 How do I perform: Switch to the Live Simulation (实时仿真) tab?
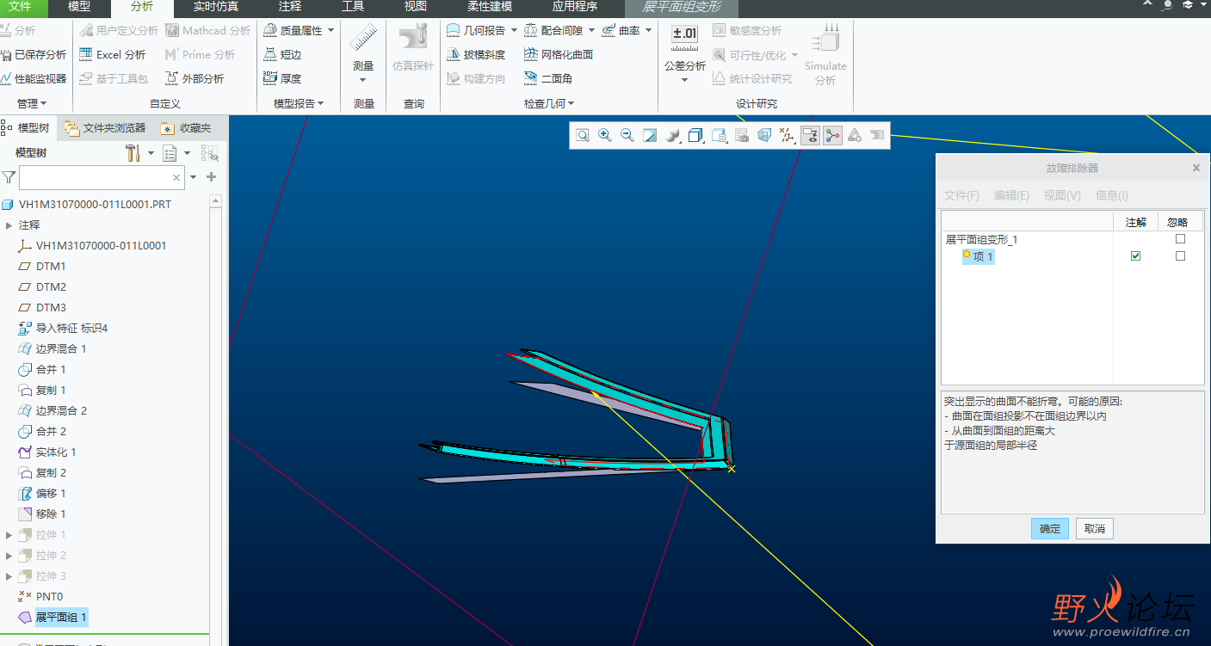pyautogui.click(x=216, y=7)
